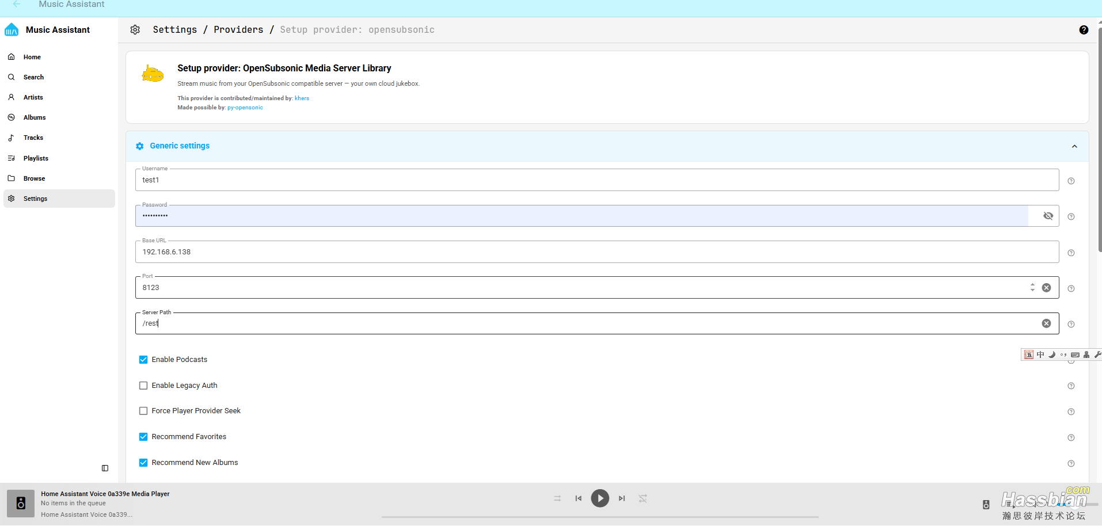Skip to the next track
This screenshot has width=1102, height=526.
pyautogui.click(x=622, y=498)
